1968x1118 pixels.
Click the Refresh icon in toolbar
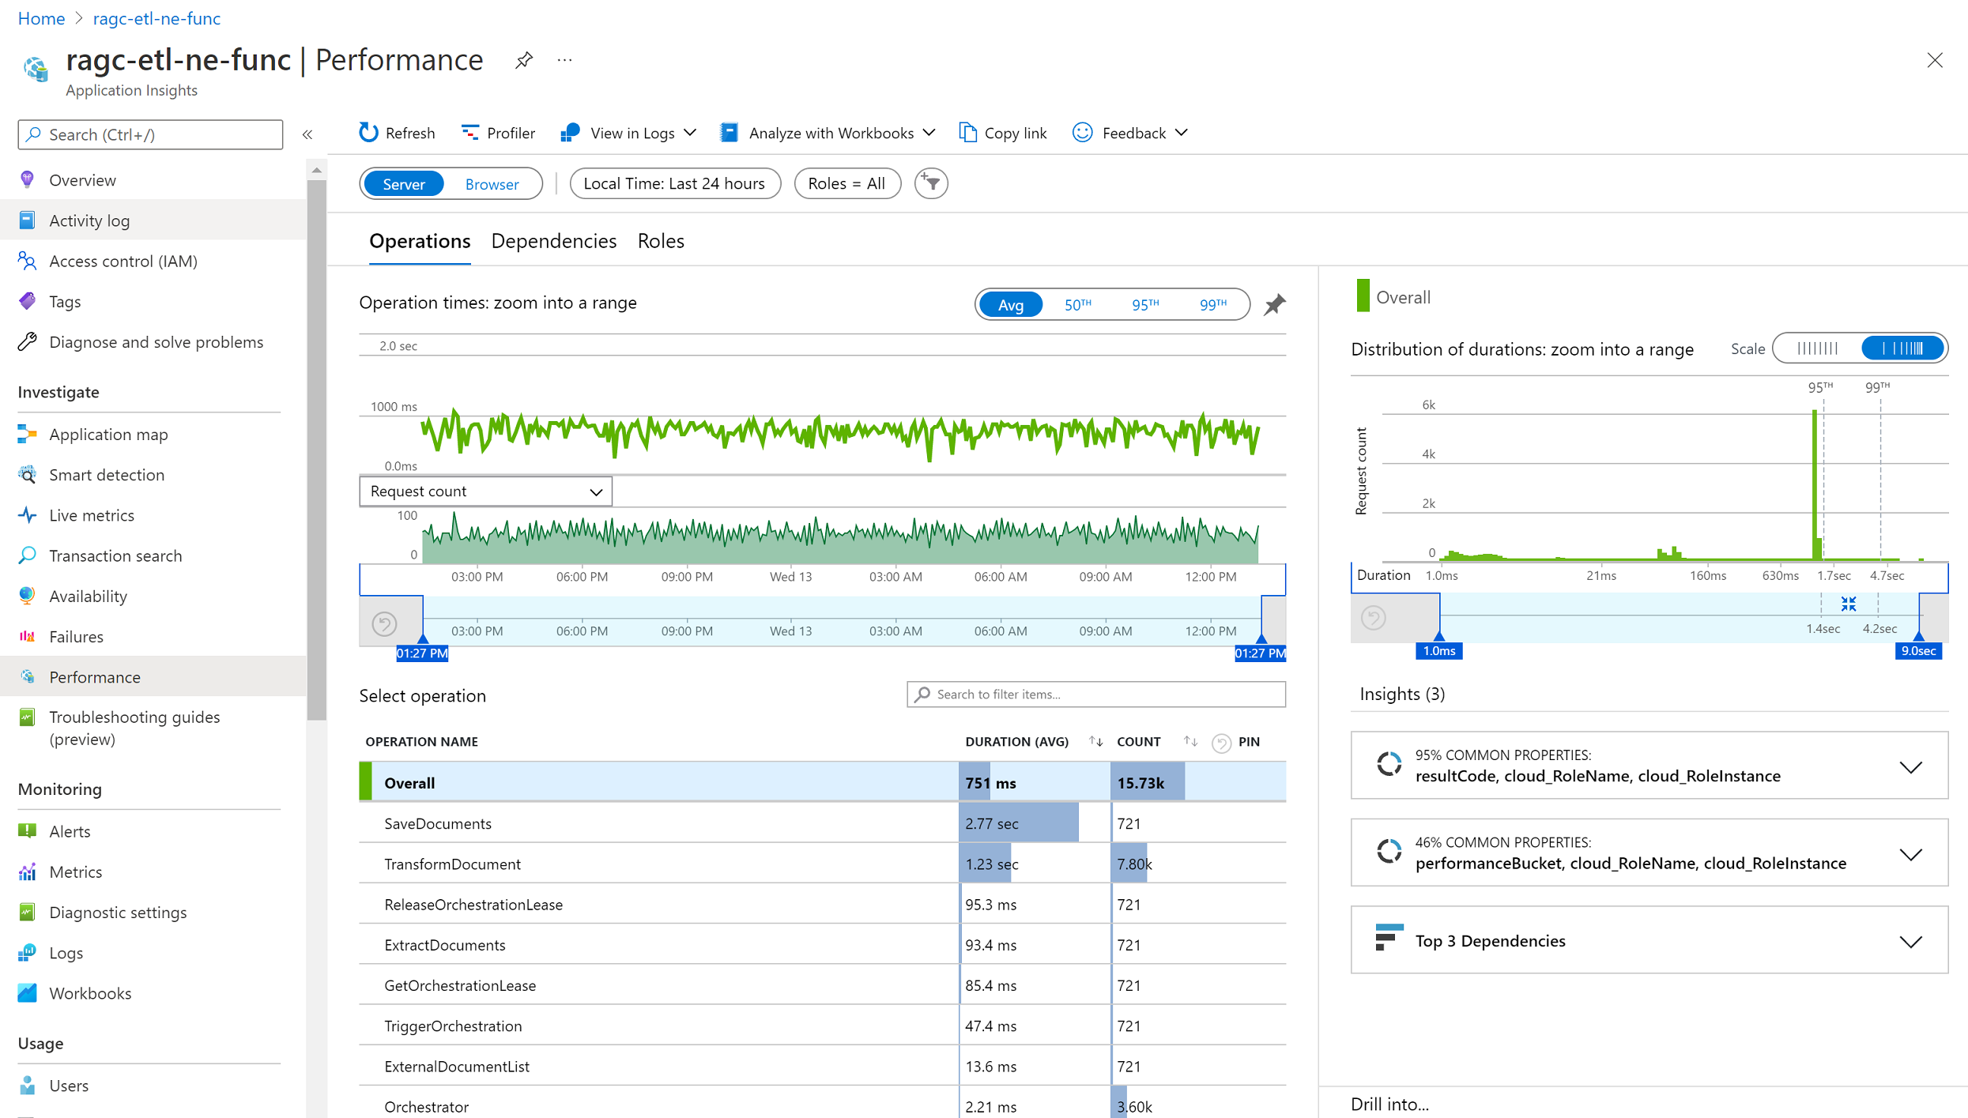click(x=368, y=133)
